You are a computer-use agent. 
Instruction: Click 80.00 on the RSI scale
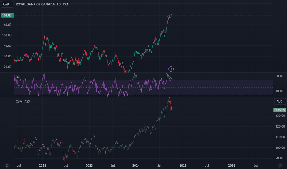click(x=279, y=76)
